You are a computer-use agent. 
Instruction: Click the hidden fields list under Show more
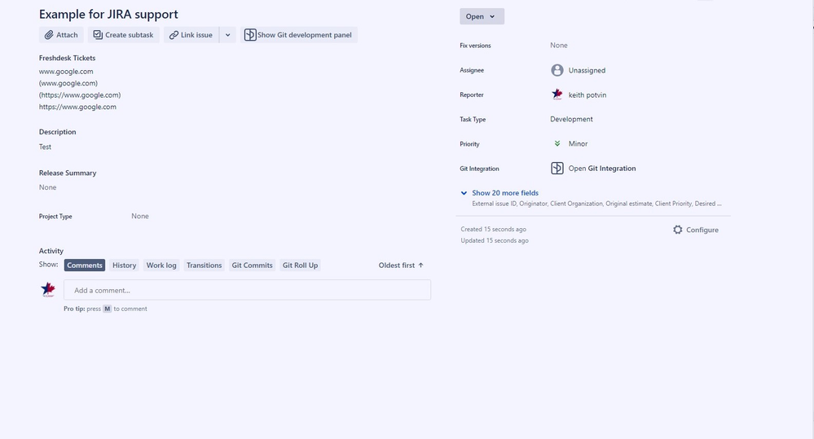pos(596,204)
